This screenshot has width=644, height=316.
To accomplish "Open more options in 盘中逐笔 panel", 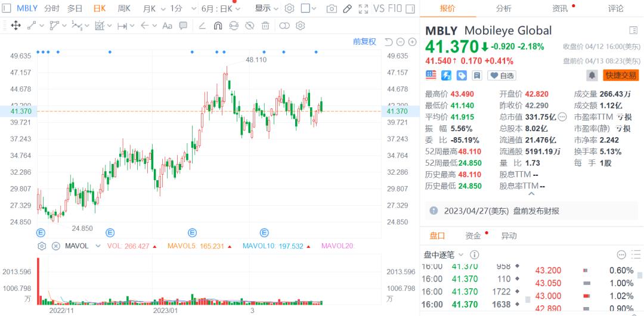I will tap(621, 255).
